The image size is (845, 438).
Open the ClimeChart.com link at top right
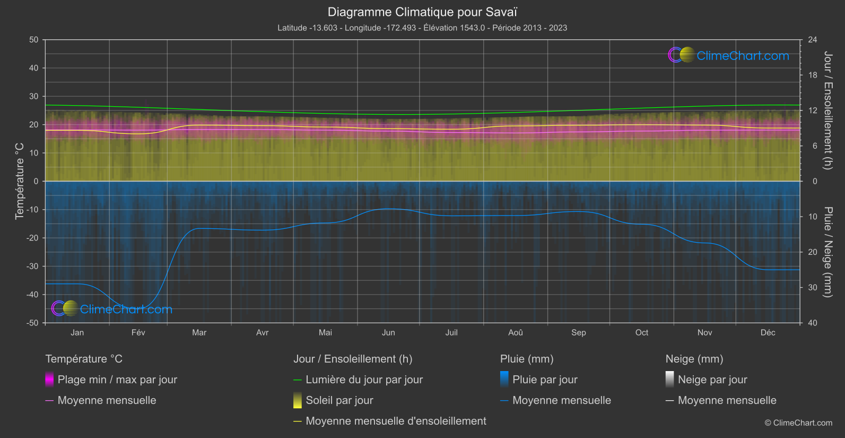point(743,56)
